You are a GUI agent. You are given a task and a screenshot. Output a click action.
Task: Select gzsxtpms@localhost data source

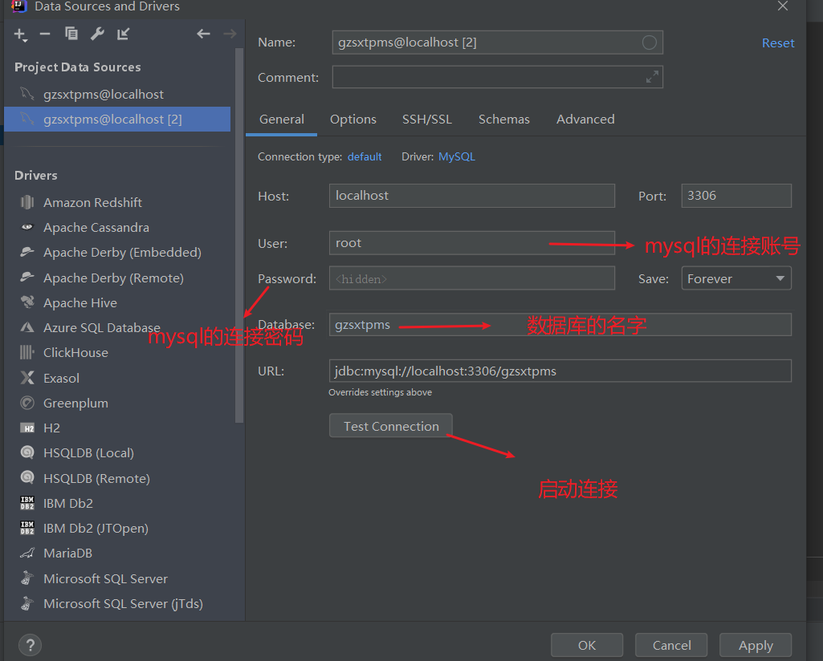(117, 95)
